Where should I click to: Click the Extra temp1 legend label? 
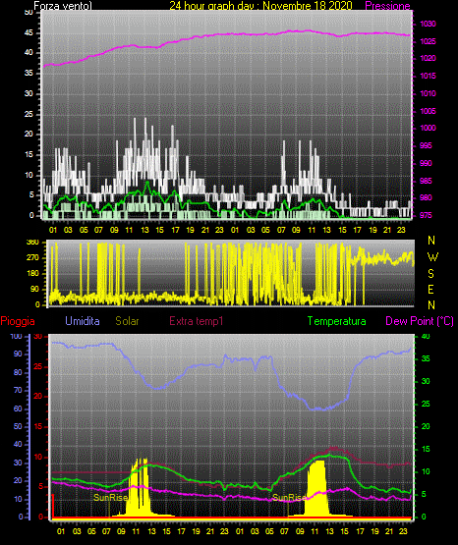[197, 321]
